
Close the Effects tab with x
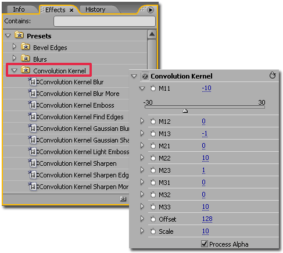(x=71, y=10)
